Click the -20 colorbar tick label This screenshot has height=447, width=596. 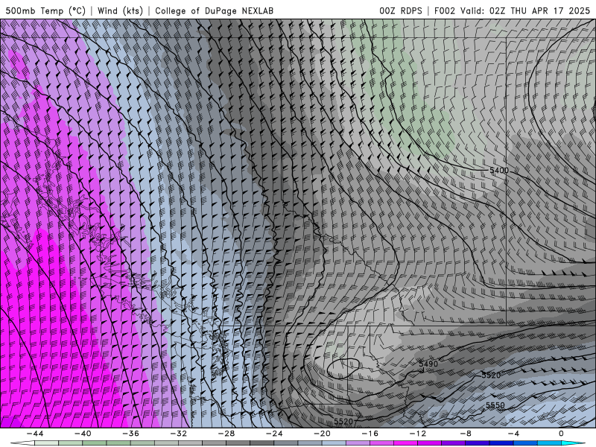pos(322,434)
